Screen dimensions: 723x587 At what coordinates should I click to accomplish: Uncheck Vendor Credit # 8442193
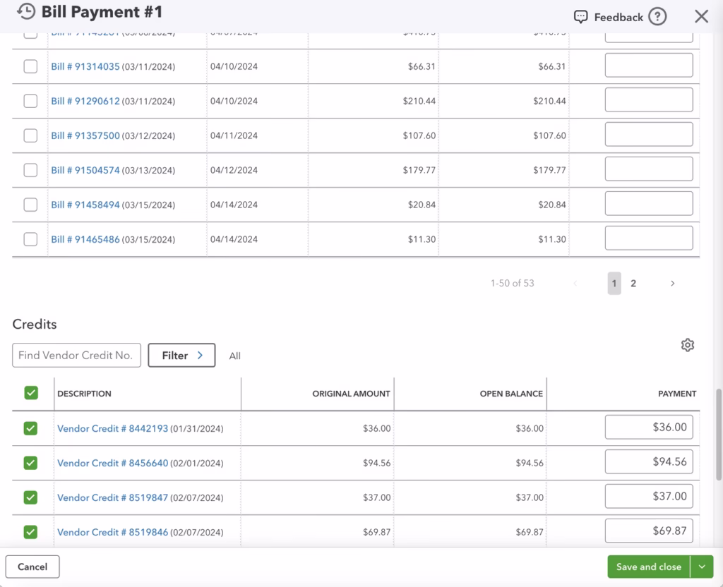point(30,428)
